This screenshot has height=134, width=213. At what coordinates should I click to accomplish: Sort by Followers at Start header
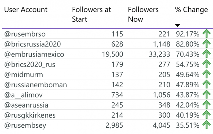tap(91, 14)
